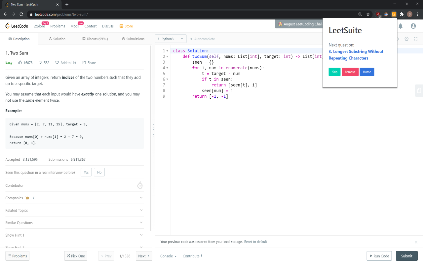This screenshot has width=423, height=264.
Task: Switch to the Description tab
Action: click(19, 39)
